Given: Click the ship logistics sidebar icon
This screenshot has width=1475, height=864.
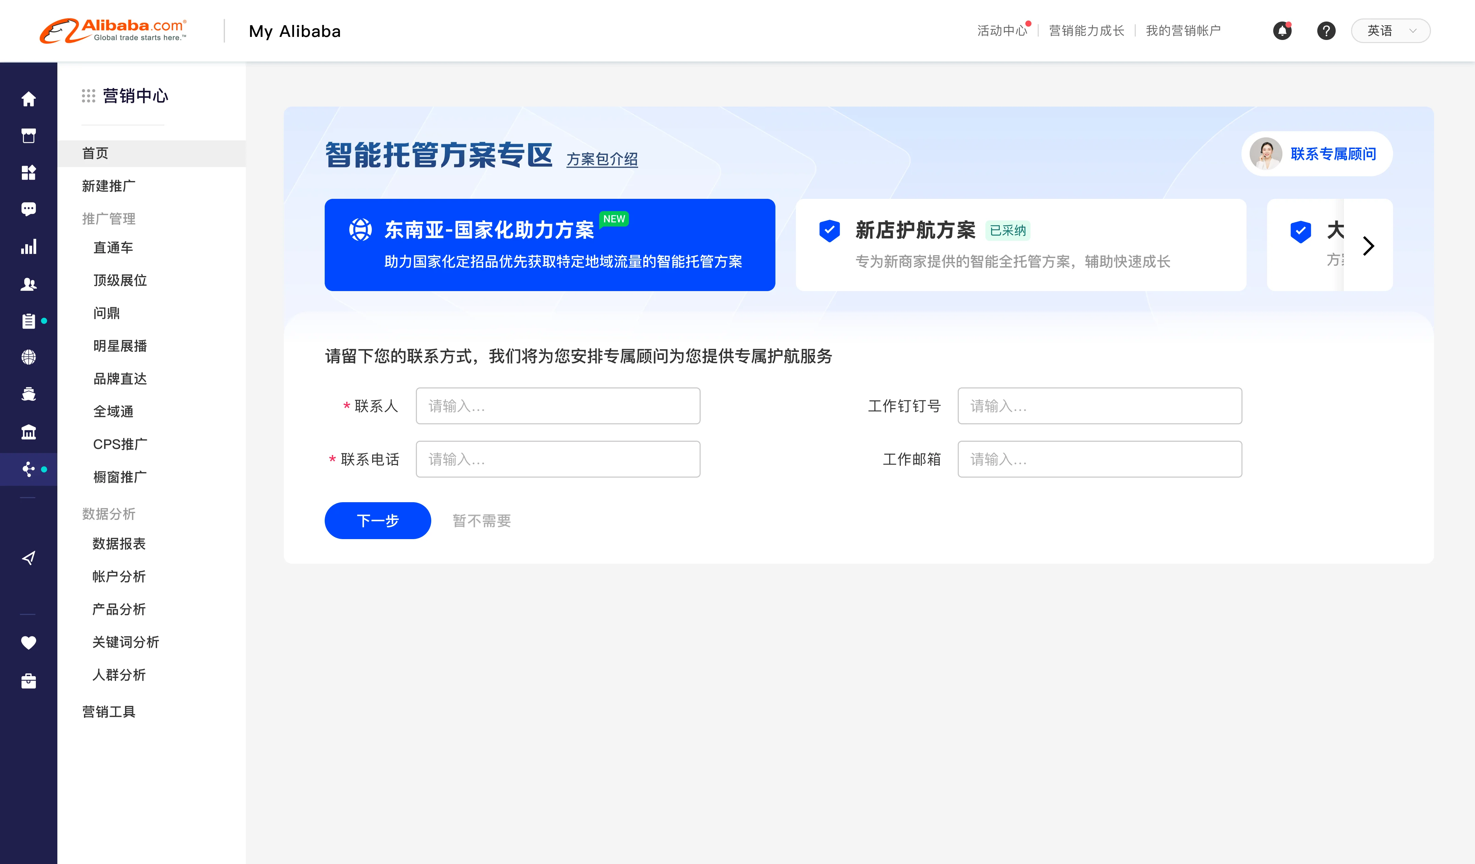Looking at the screenshot, I should 28,394.
